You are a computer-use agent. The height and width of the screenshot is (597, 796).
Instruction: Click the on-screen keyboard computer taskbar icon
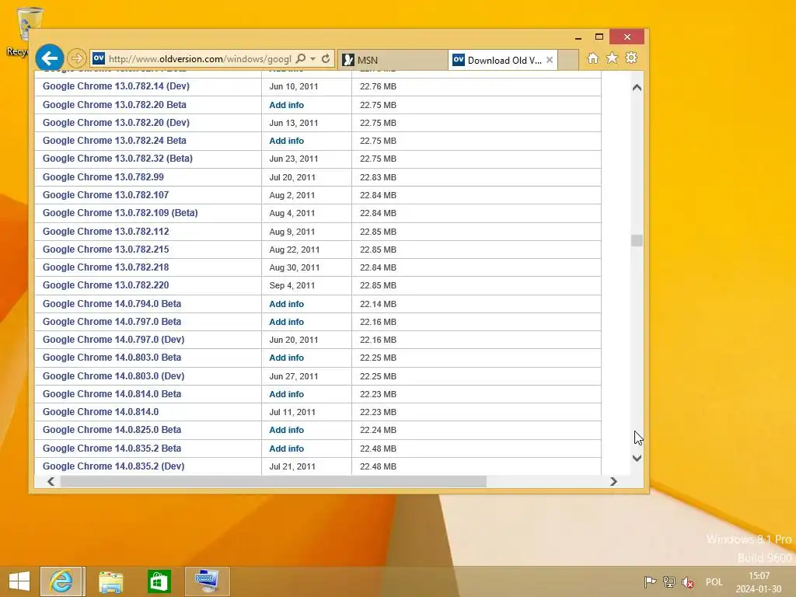[207, 581]
